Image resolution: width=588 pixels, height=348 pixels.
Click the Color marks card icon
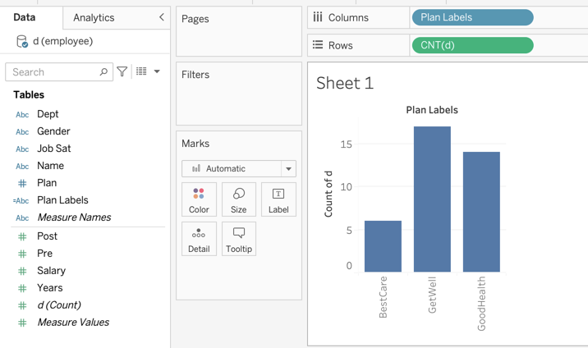tap(199, 199)
